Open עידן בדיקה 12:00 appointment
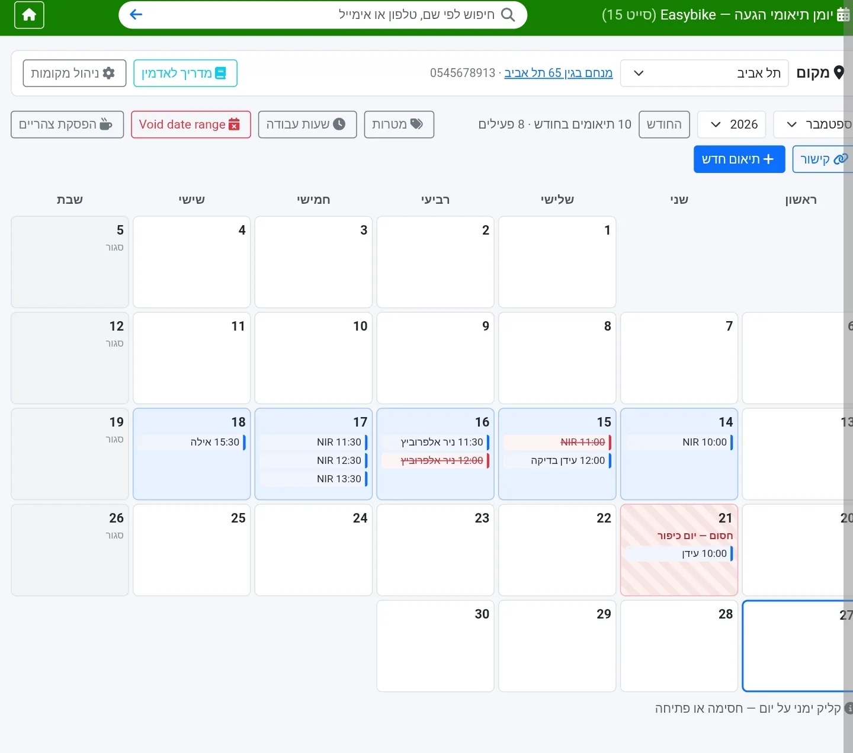This screenshot has height=753, width=853. (x=557, y=461)
